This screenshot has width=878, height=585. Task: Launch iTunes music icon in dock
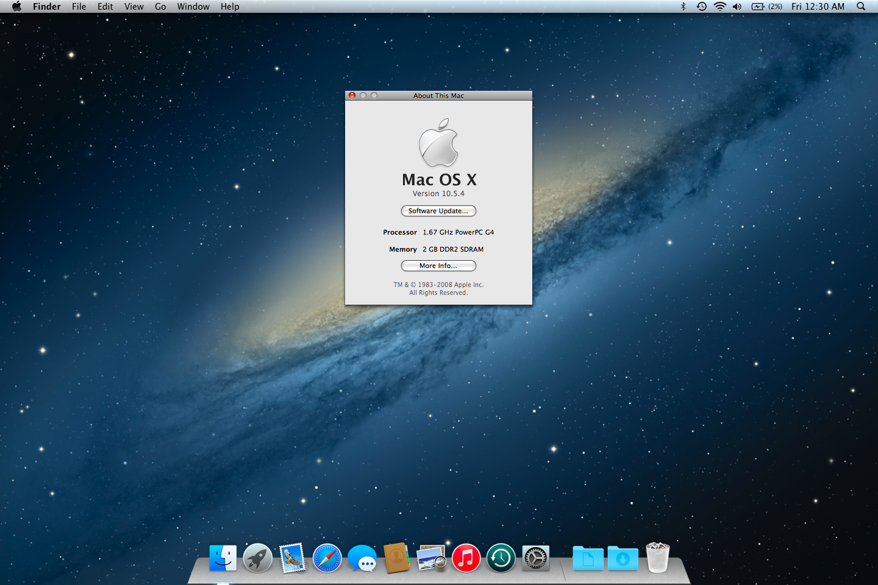(x=466, y=558)
